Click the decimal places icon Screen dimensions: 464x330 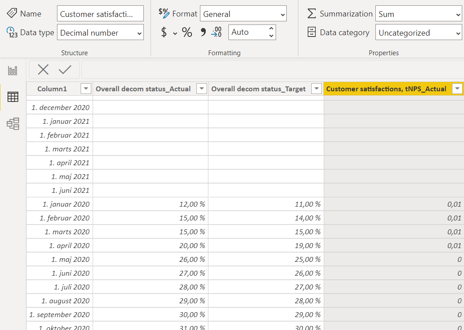tap(216, 32)
